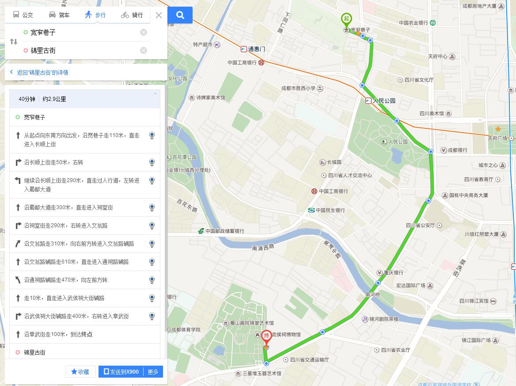The image size is (516, 386).
Task: Clear the 锦里古街 destination field
Action: point(144,50)
